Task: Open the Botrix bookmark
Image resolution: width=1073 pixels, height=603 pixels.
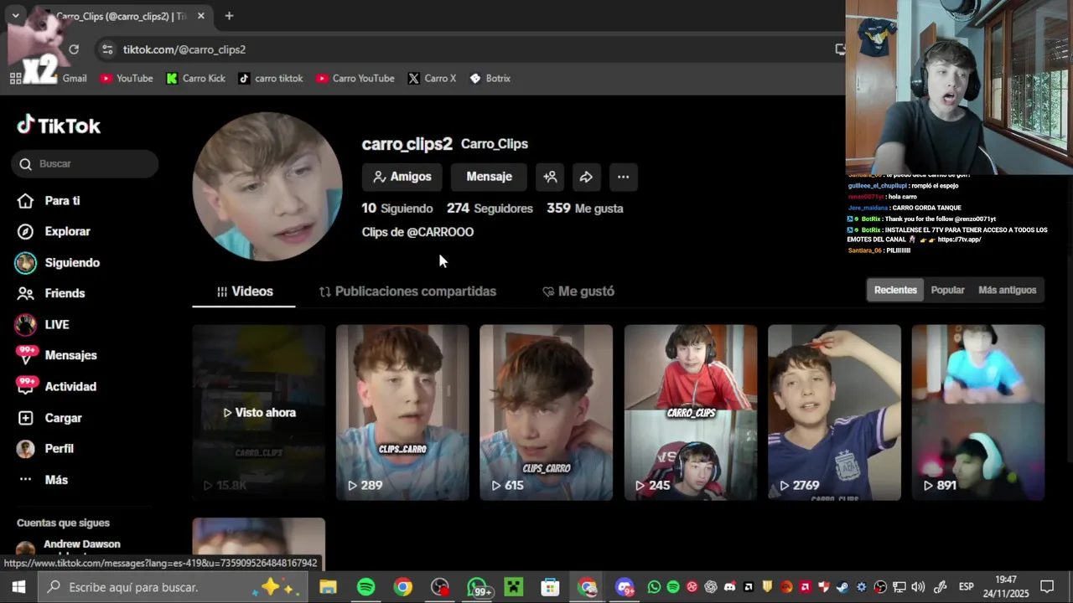Action: click(490, 78)
